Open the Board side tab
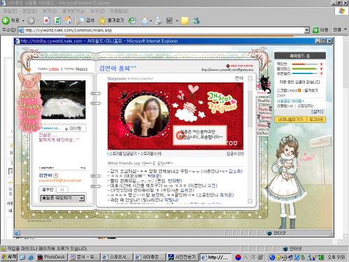This screenshot has height=262, width=349. (x=265, y=117)
